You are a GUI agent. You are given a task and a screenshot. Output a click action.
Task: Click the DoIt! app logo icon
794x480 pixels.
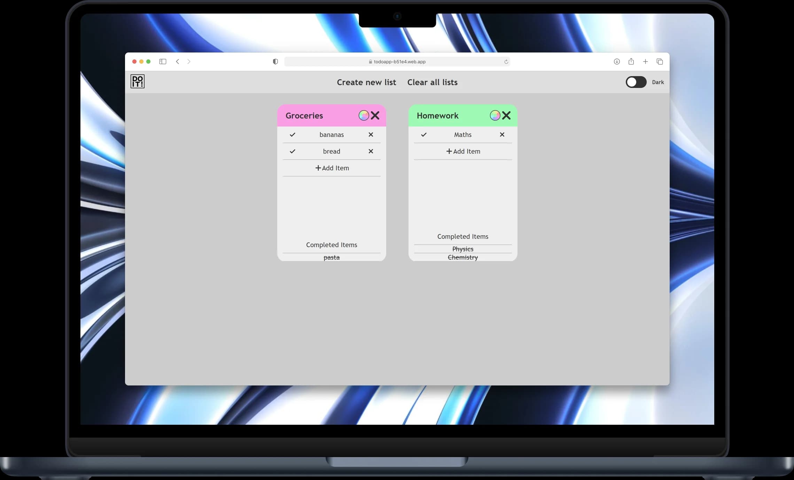click(137, 82)
